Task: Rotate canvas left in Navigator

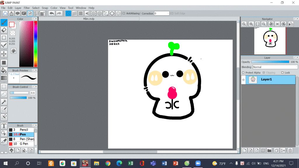Action: pos(271,24)
